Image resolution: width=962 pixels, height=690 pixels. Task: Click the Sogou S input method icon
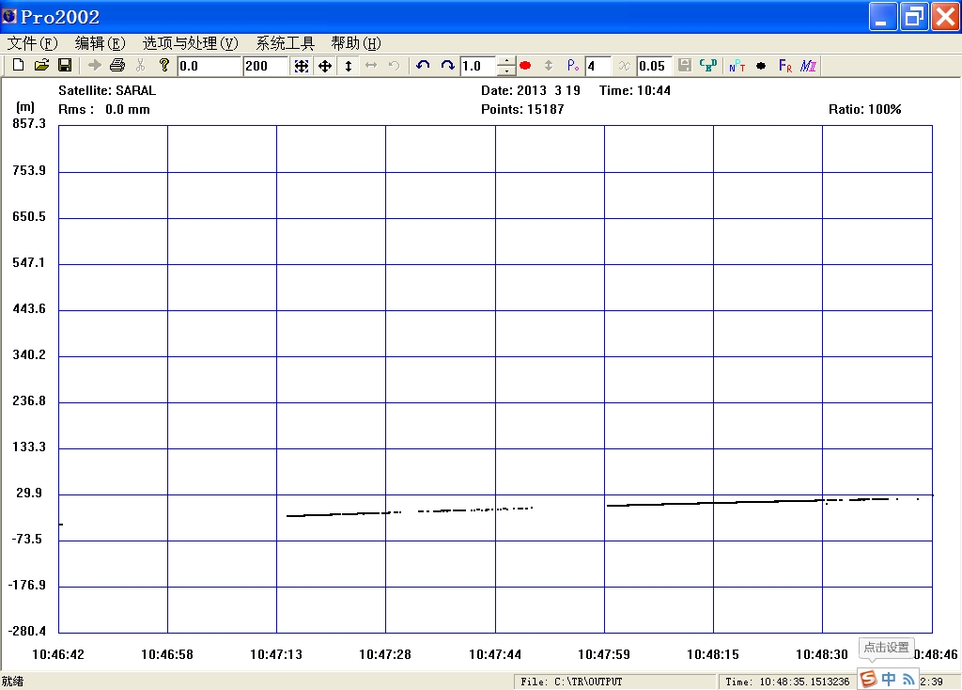coord(868,679)
